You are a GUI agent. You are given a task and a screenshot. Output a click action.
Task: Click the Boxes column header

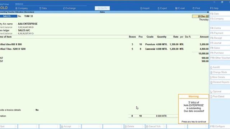[x=132, y=37]
